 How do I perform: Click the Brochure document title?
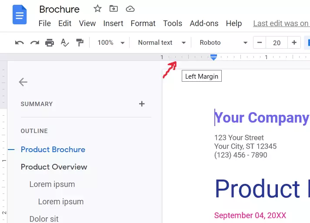click(x=59, y=9)
